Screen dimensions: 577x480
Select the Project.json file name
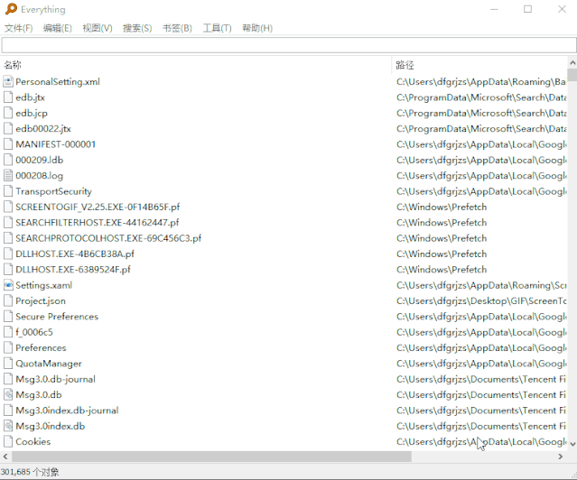tap(41, 300)
